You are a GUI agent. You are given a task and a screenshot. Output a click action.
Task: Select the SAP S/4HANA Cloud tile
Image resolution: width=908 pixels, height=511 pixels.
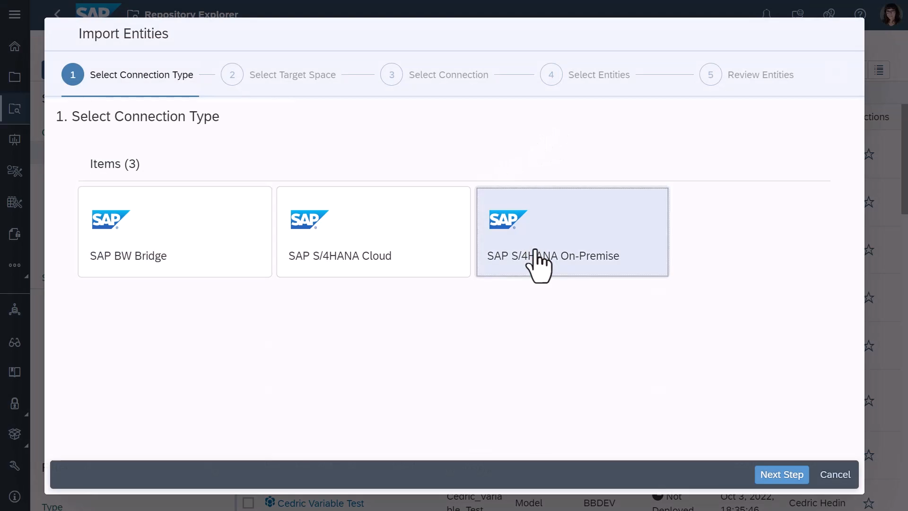click(x=374, y=232)
